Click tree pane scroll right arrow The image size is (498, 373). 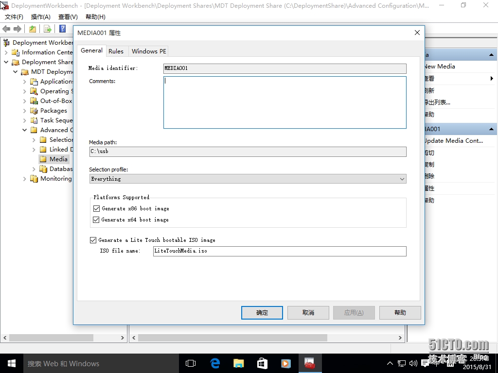(123, 338)
